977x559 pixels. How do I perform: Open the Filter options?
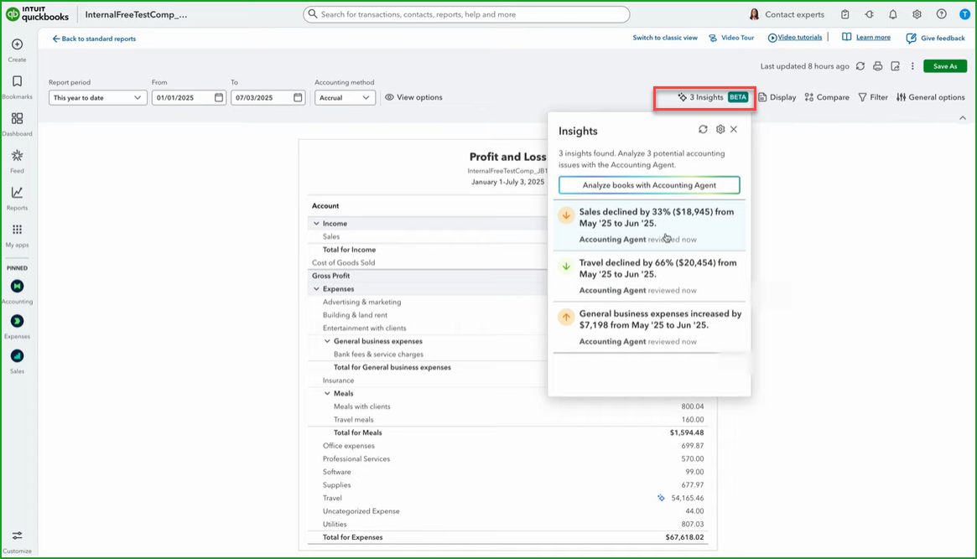click(x=873, y=98)
